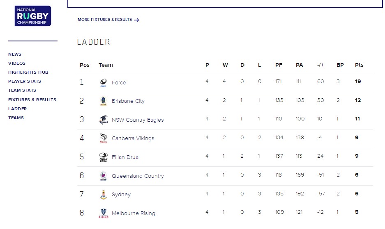Click More Fixtures & Results link
385x229 pixels.
coord(108,20)
